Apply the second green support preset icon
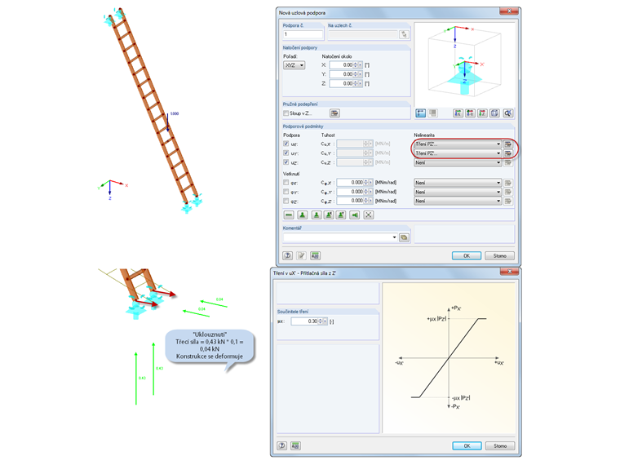This screenshot has height=465, width=620. coord(316,215)
